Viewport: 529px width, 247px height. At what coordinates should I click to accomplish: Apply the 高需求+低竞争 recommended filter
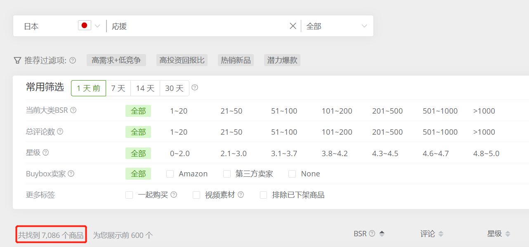coord(116,60)
